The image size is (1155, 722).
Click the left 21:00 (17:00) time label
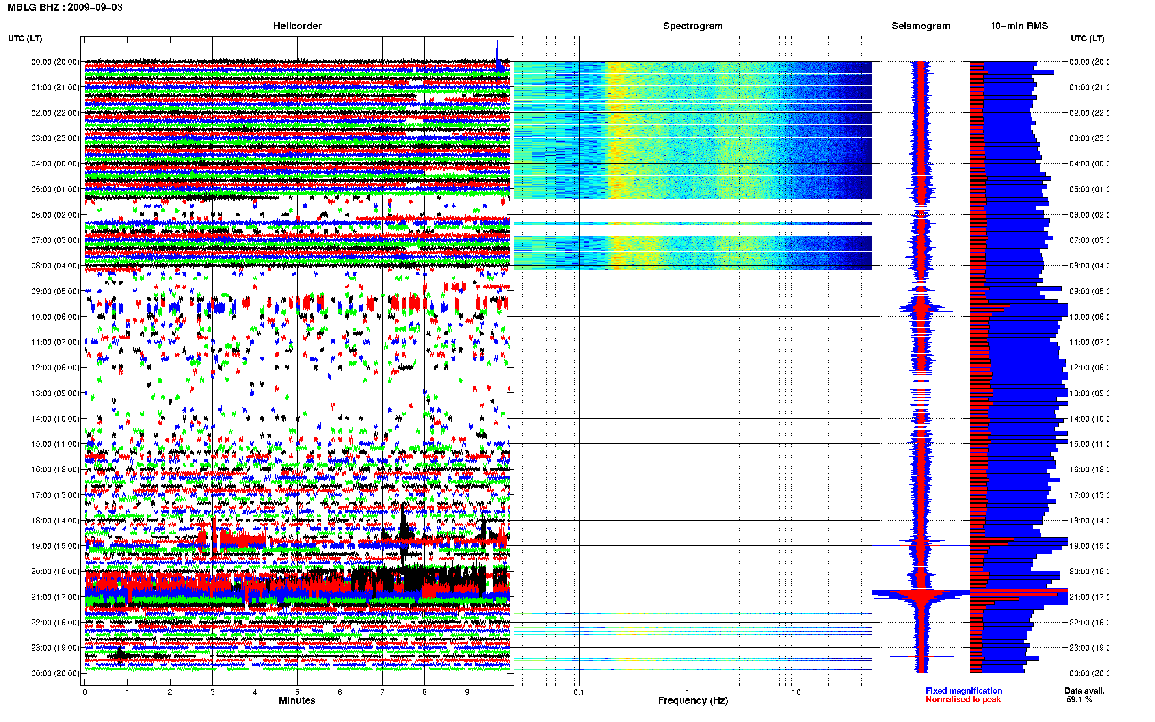(55, 597)
